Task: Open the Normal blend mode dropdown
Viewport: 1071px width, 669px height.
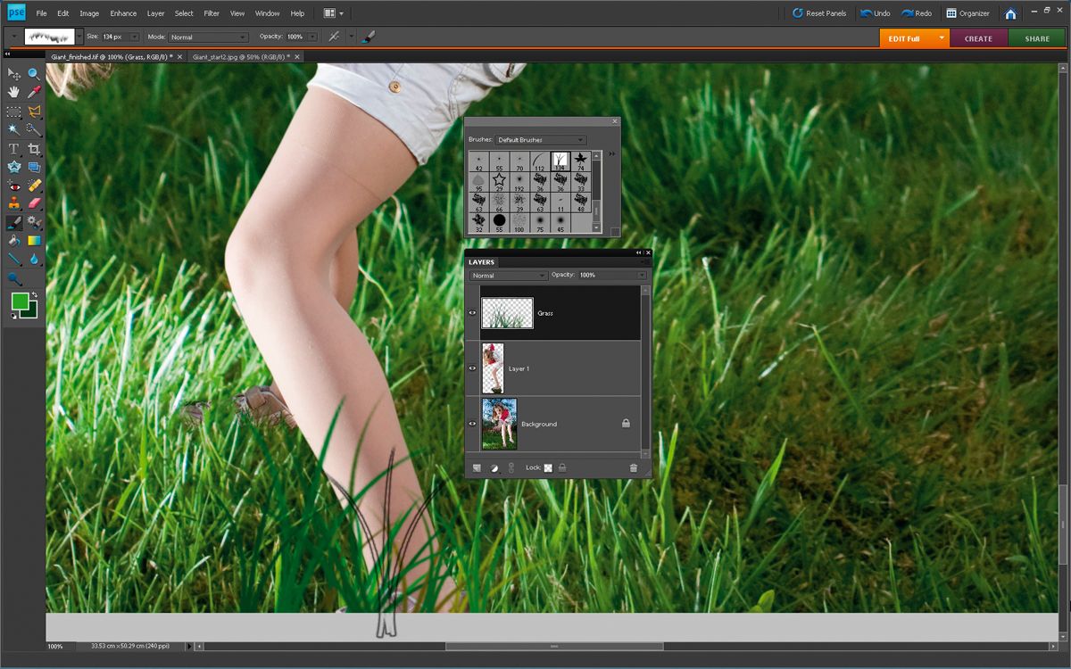Action: [507, 275]
